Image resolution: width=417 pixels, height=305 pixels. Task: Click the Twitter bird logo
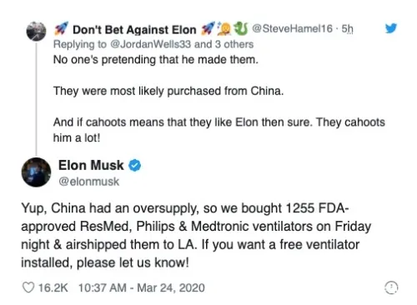(390, 28)
